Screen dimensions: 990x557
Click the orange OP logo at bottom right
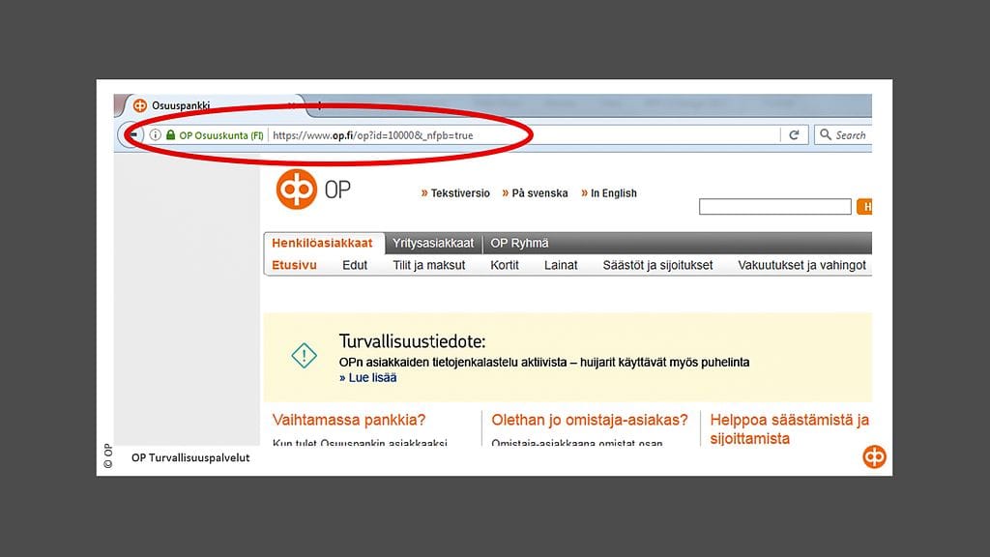point(873,456)
